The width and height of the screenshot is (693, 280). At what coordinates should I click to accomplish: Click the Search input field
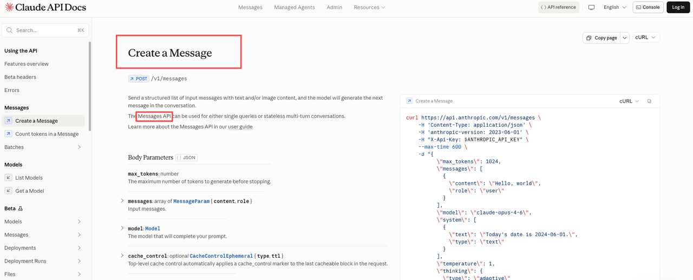(x=45, y=30)
